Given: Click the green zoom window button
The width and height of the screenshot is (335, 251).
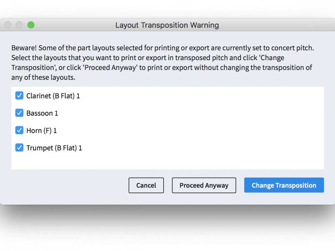Looking at the screenshot, I should (31, 25).
